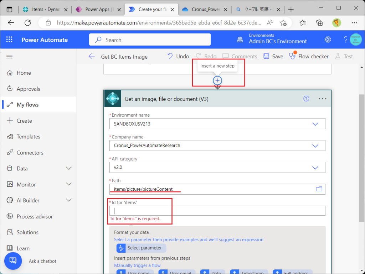Click the Business Central connector icon

click(113, 99)
